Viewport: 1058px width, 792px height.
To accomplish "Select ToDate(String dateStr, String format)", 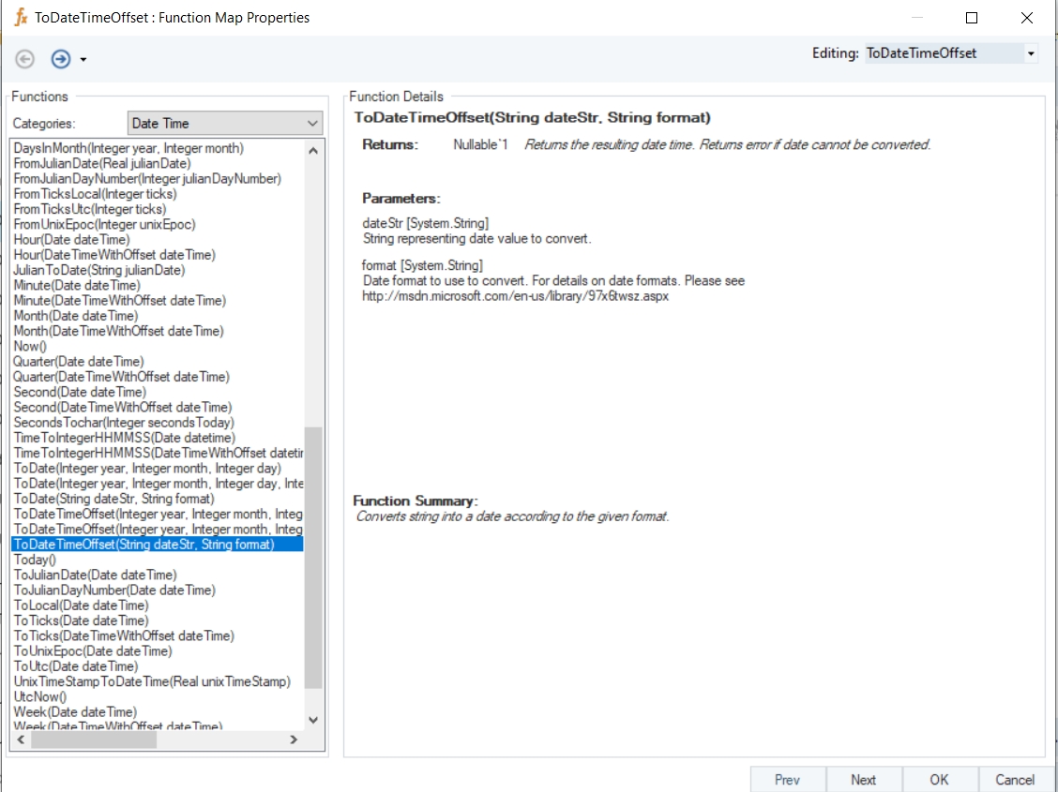I will (113, 499).
